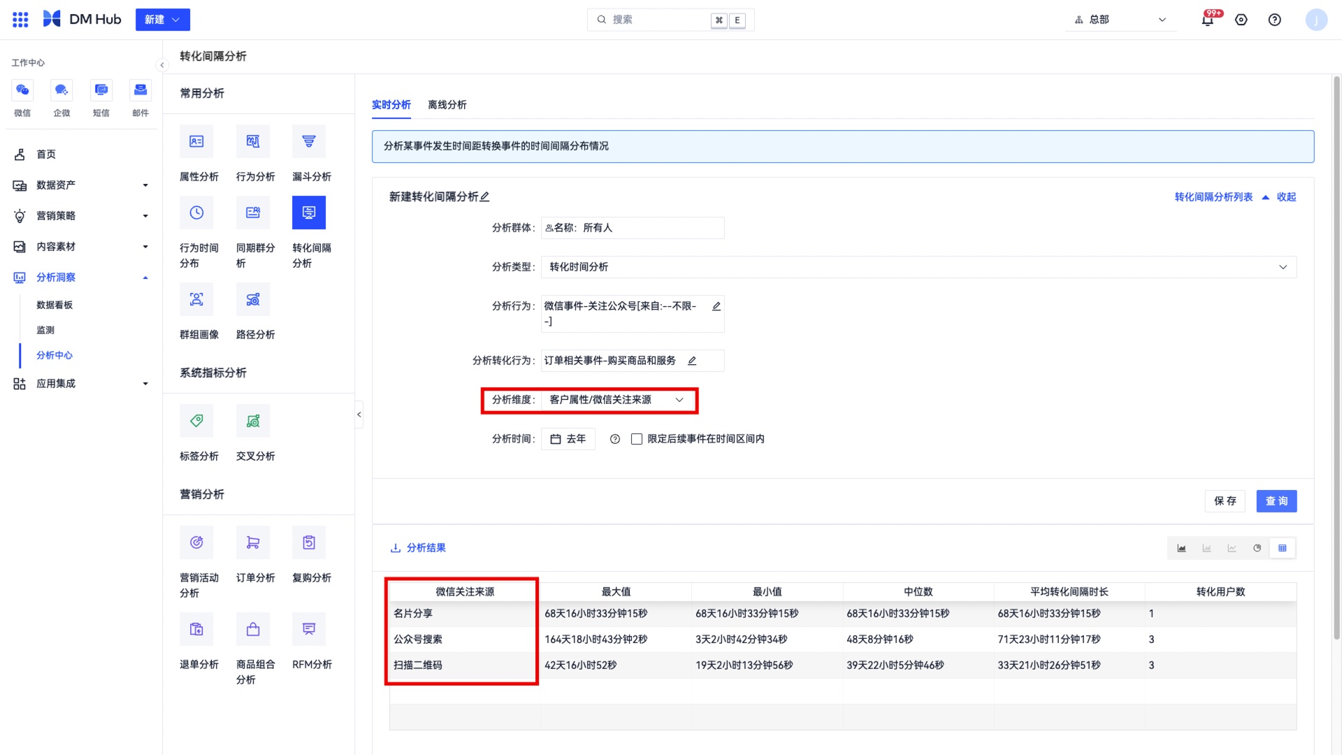Edit the analysis name pencil icon
Image resolution: width=1342 pixels, height=755 pixels.
click(485, 197)
